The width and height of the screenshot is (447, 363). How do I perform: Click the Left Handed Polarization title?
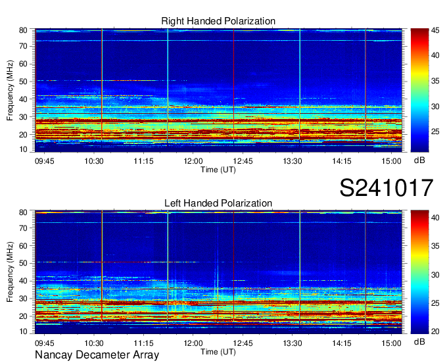tap(218, 203)
